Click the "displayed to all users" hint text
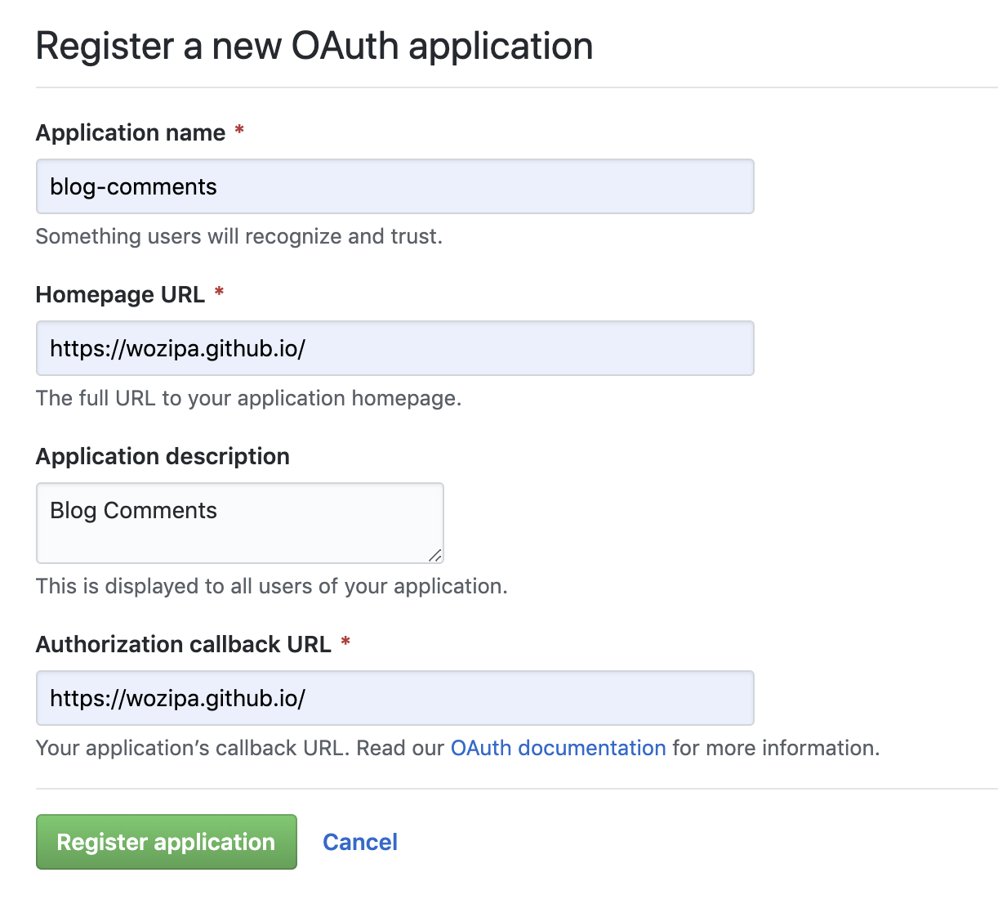The height and width of the screenshot is (904, 998). pos(271,586)
